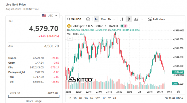Image resolution: width=187 pixels, height=103 pixels.
Task: Select the candlestick chart style icon
Action: [x=129, y=19]
